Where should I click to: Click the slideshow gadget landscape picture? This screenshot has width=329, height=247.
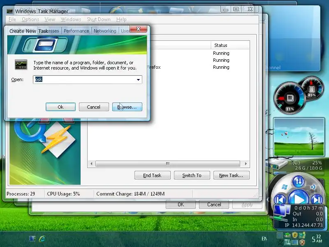[x=299, y=137]
